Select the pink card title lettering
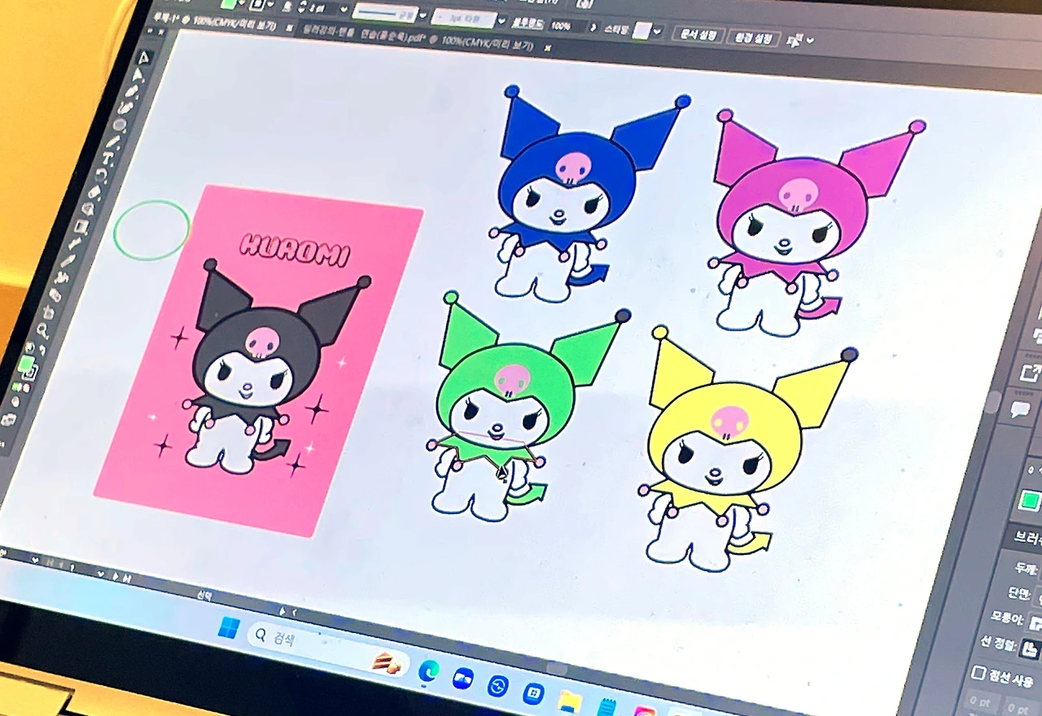The height and width of the screenshot is (716, 1042). click(296, 249)
